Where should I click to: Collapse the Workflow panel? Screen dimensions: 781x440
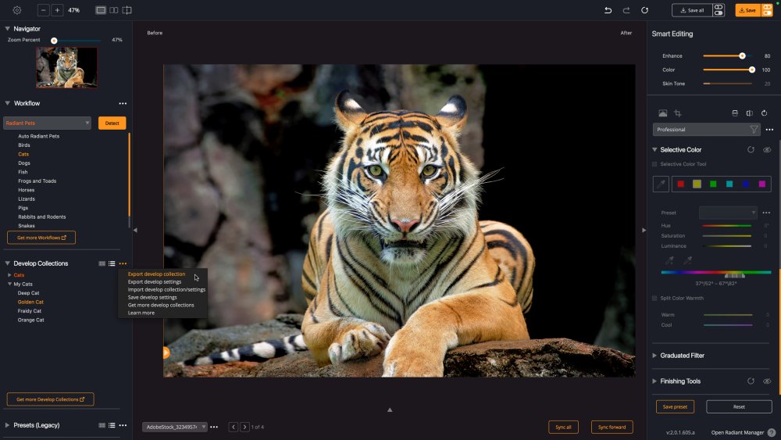pos(8,103)
